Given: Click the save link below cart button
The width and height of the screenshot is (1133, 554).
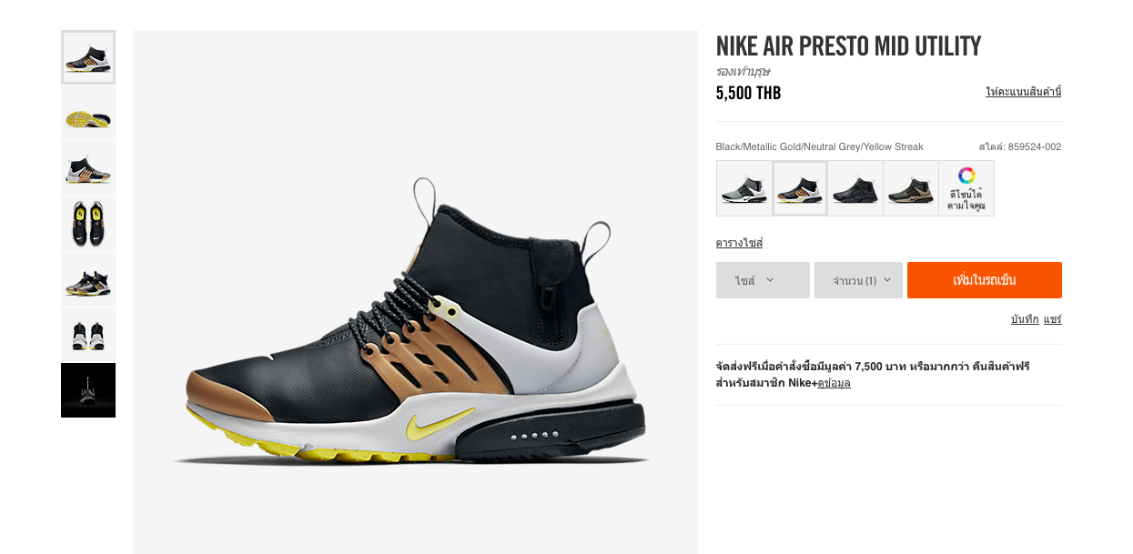Looking at the screenshot, I should (1025, 319).
